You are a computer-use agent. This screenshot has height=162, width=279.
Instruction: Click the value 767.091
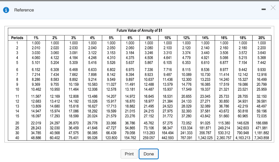(186, 138)
